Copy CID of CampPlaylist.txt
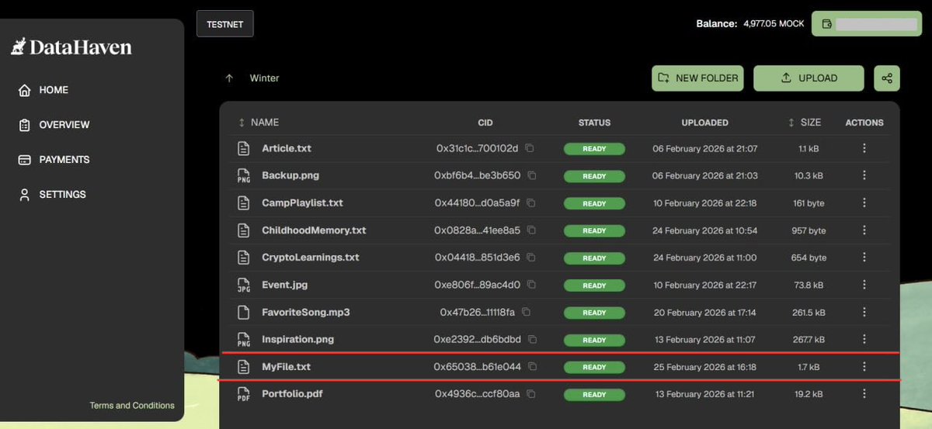 coord(530,203)
